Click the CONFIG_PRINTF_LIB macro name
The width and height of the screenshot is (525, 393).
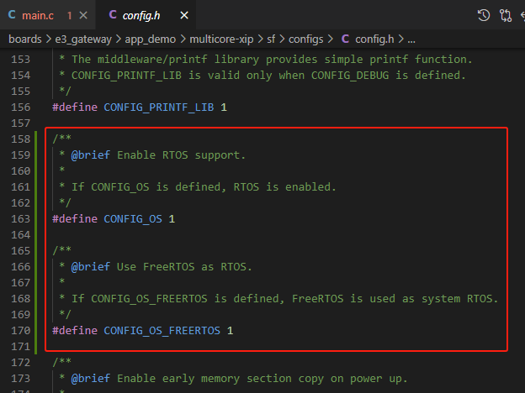click(158, 107)
